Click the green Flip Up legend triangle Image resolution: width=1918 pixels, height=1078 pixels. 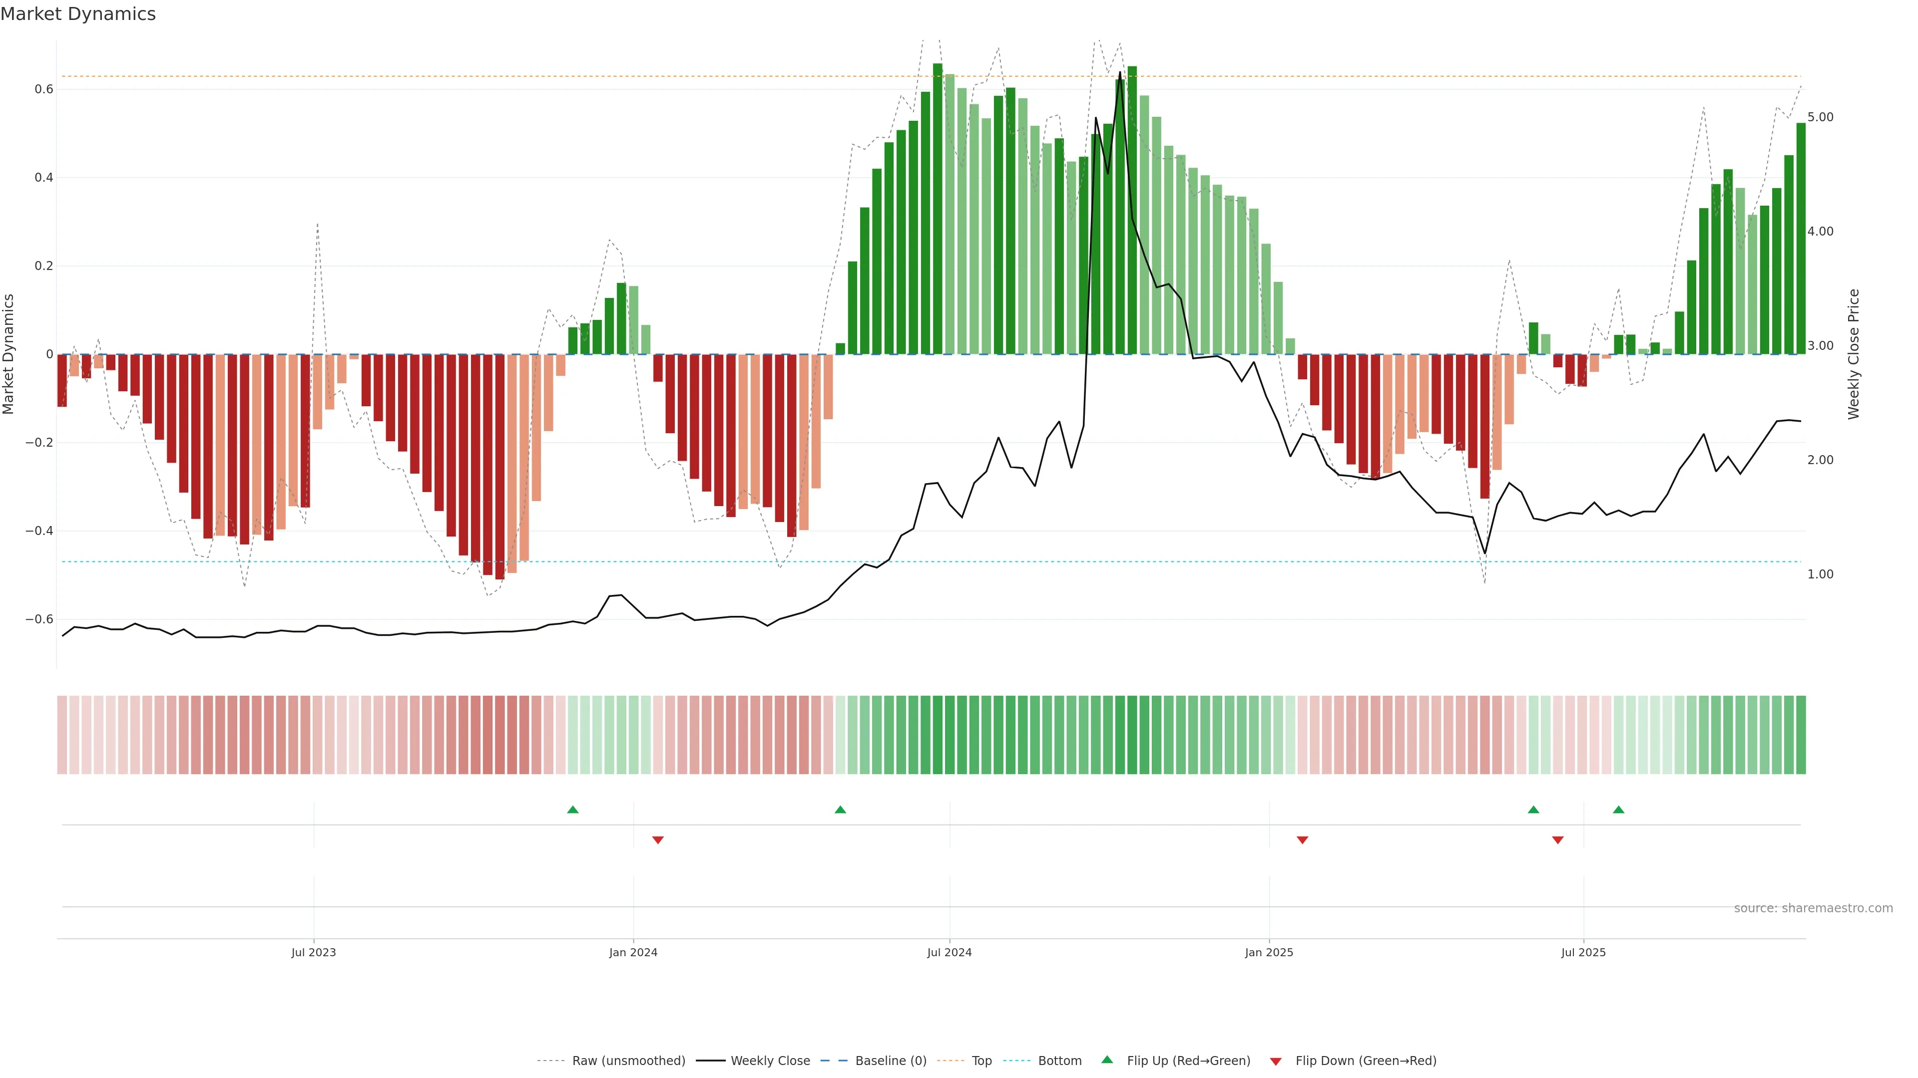tap(1106, 1060)
